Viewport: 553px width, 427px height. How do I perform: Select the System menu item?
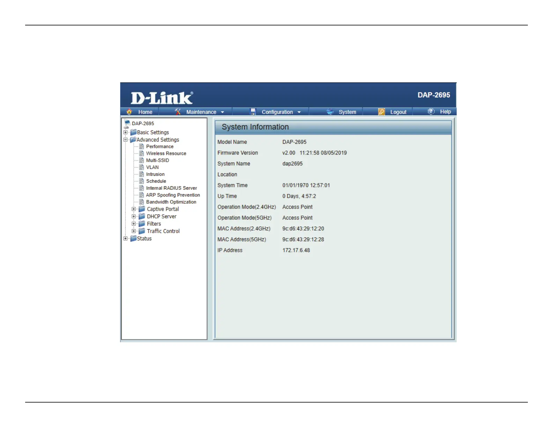(x=347, y=112)
